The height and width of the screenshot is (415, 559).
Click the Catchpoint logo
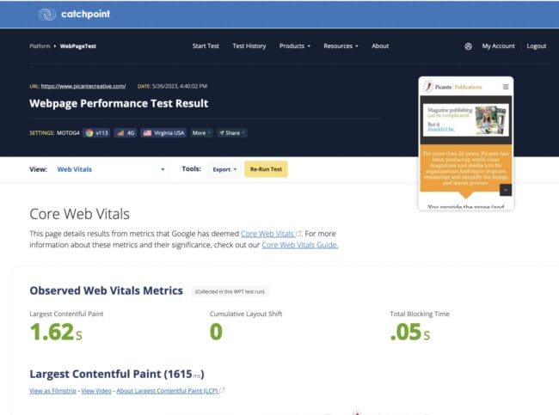74,15
